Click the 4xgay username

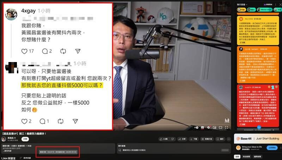click(x=28, y=11)
